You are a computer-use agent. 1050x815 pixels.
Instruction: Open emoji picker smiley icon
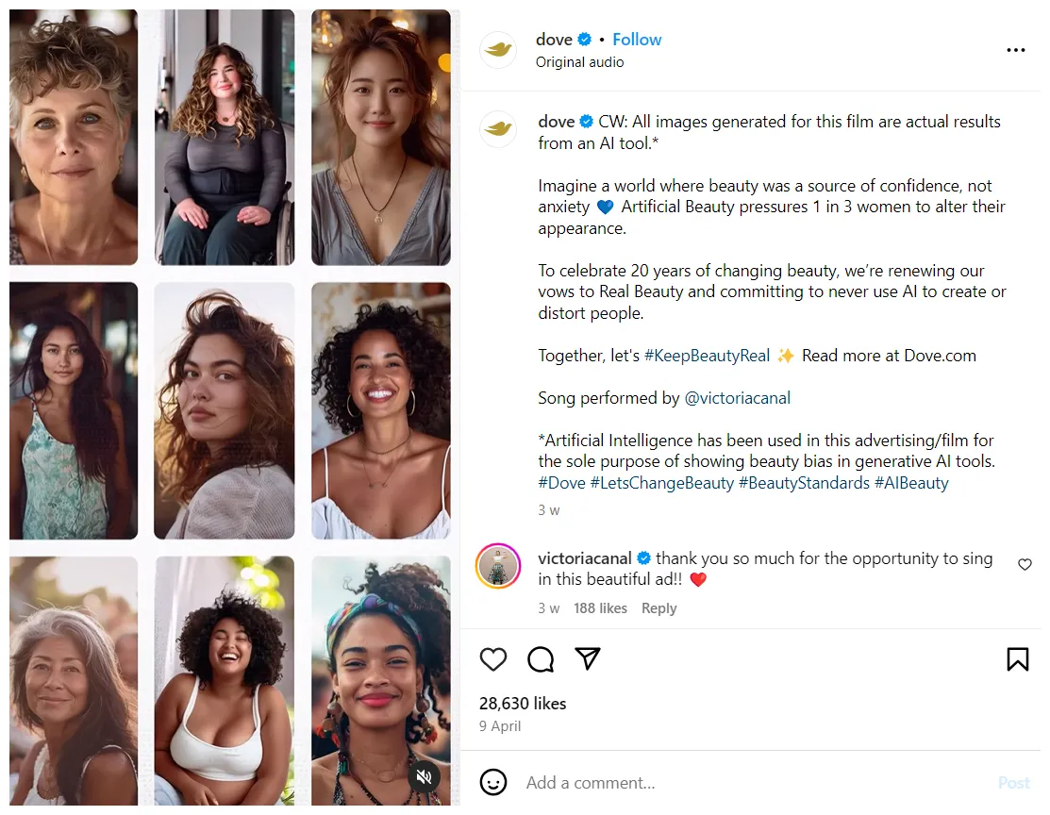(493, 782)
